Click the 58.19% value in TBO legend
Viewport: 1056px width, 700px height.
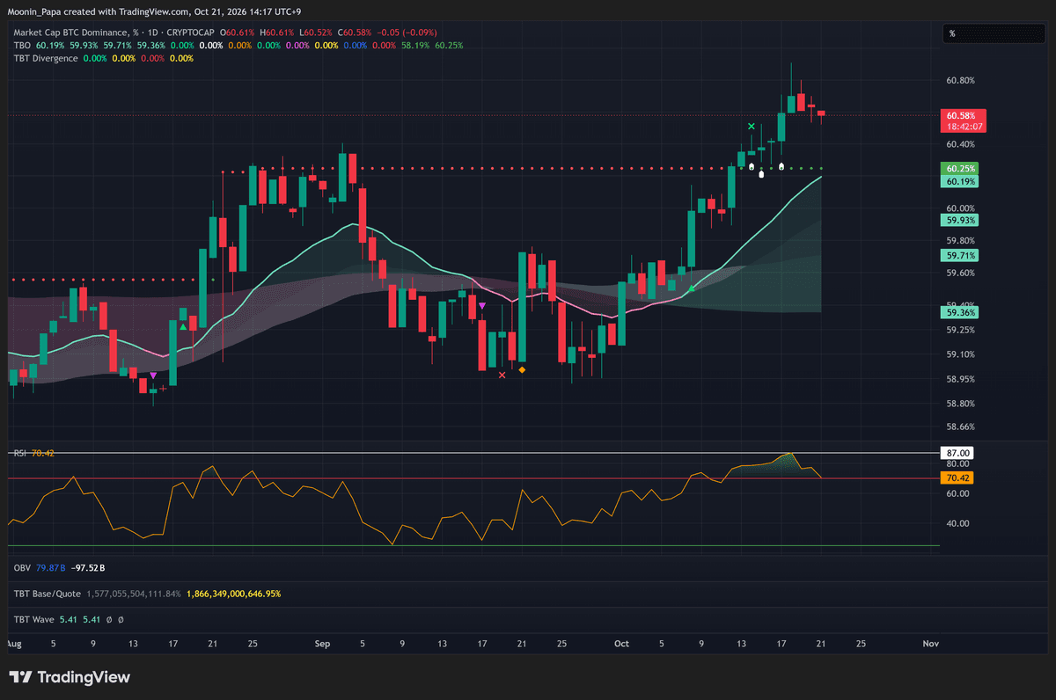coord(415,45)
